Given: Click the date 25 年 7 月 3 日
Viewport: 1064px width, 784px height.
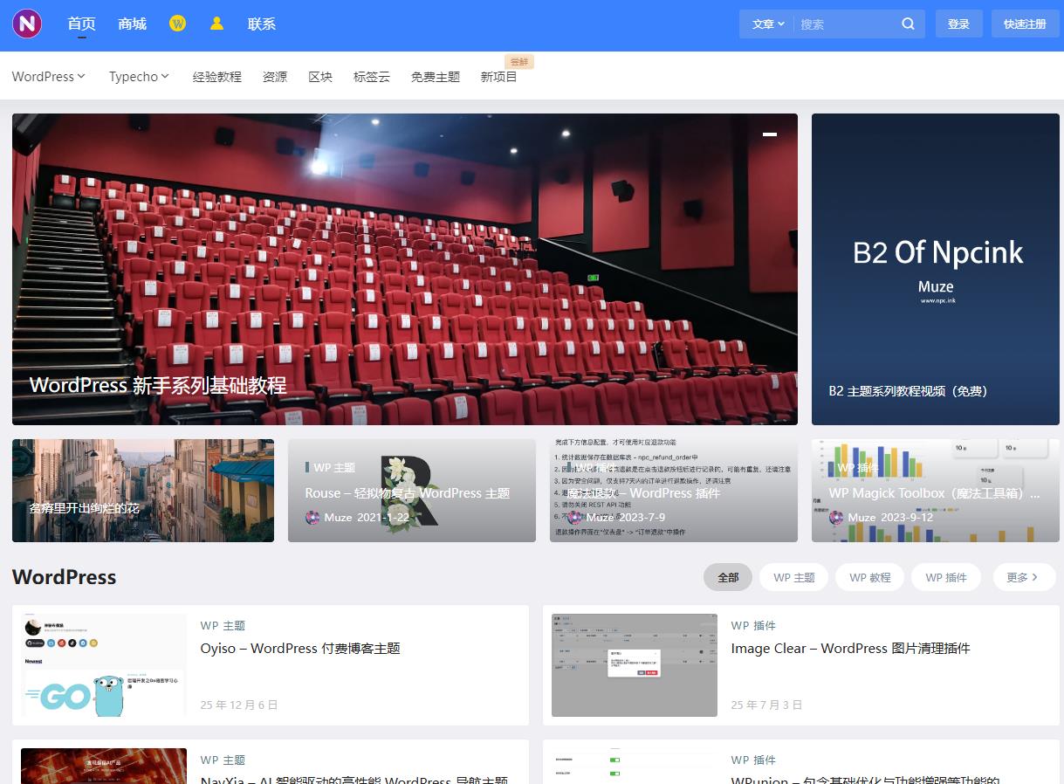Looking at the screenshot, I should tap(766, 704).
